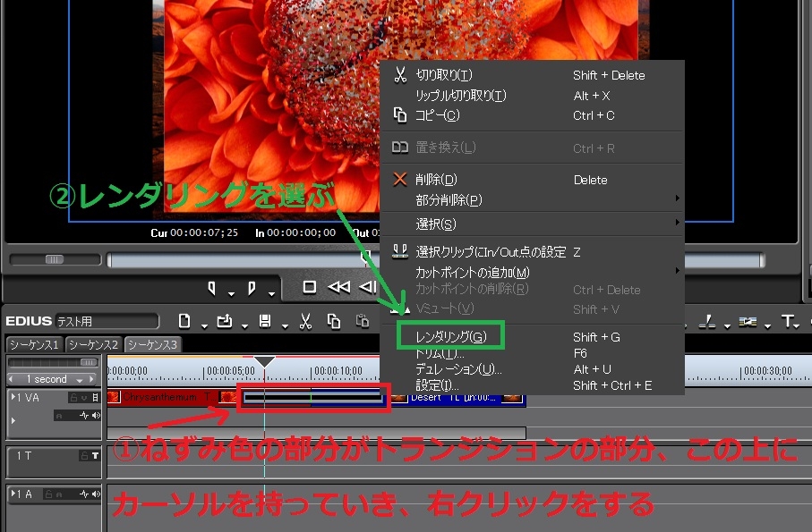Viewport: 812px width, 532px height.
Task: Click the Set Default Transition icon
Action: tap(748, 322)
